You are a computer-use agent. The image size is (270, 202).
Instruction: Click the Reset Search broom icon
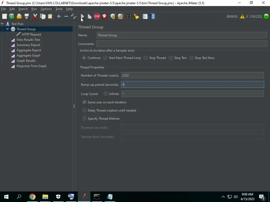136,16
